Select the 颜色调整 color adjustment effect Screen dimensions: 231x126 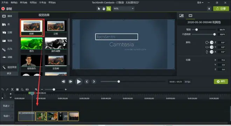pos(56,45)
